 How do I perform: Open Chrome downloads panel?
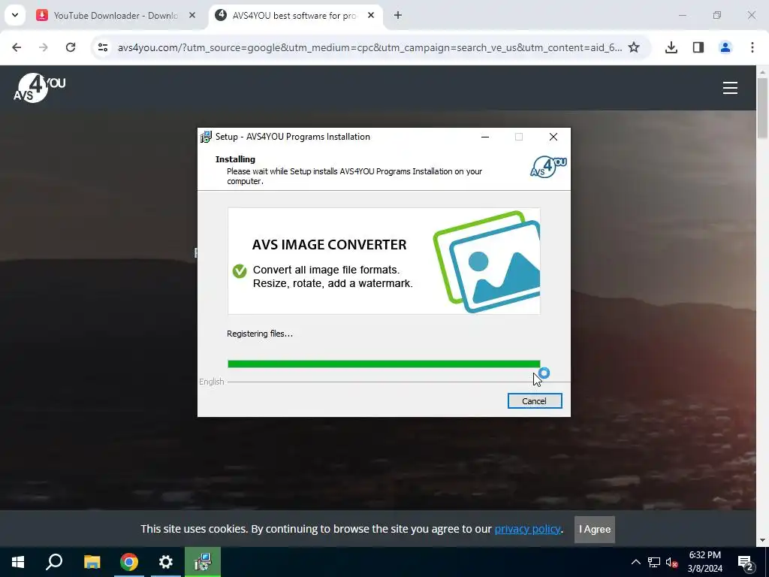671,47
